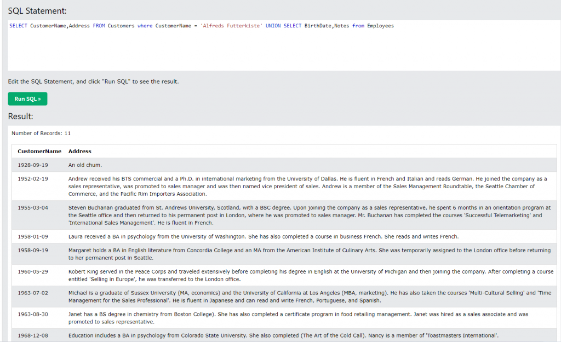Click inside the SQL statement editor
The height and width of the screenshot is (342, 561).
(x=284, y=45)
